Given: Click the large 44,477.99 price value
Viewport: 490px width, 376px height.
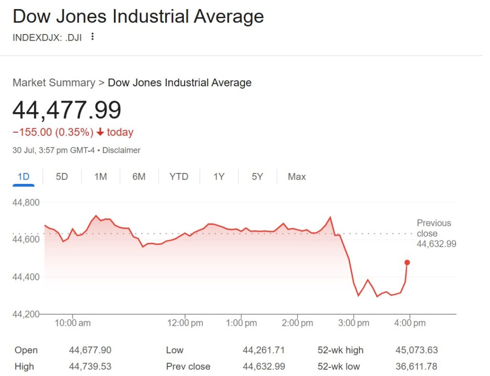Looking at the screenshot, I should click(67, 109).
